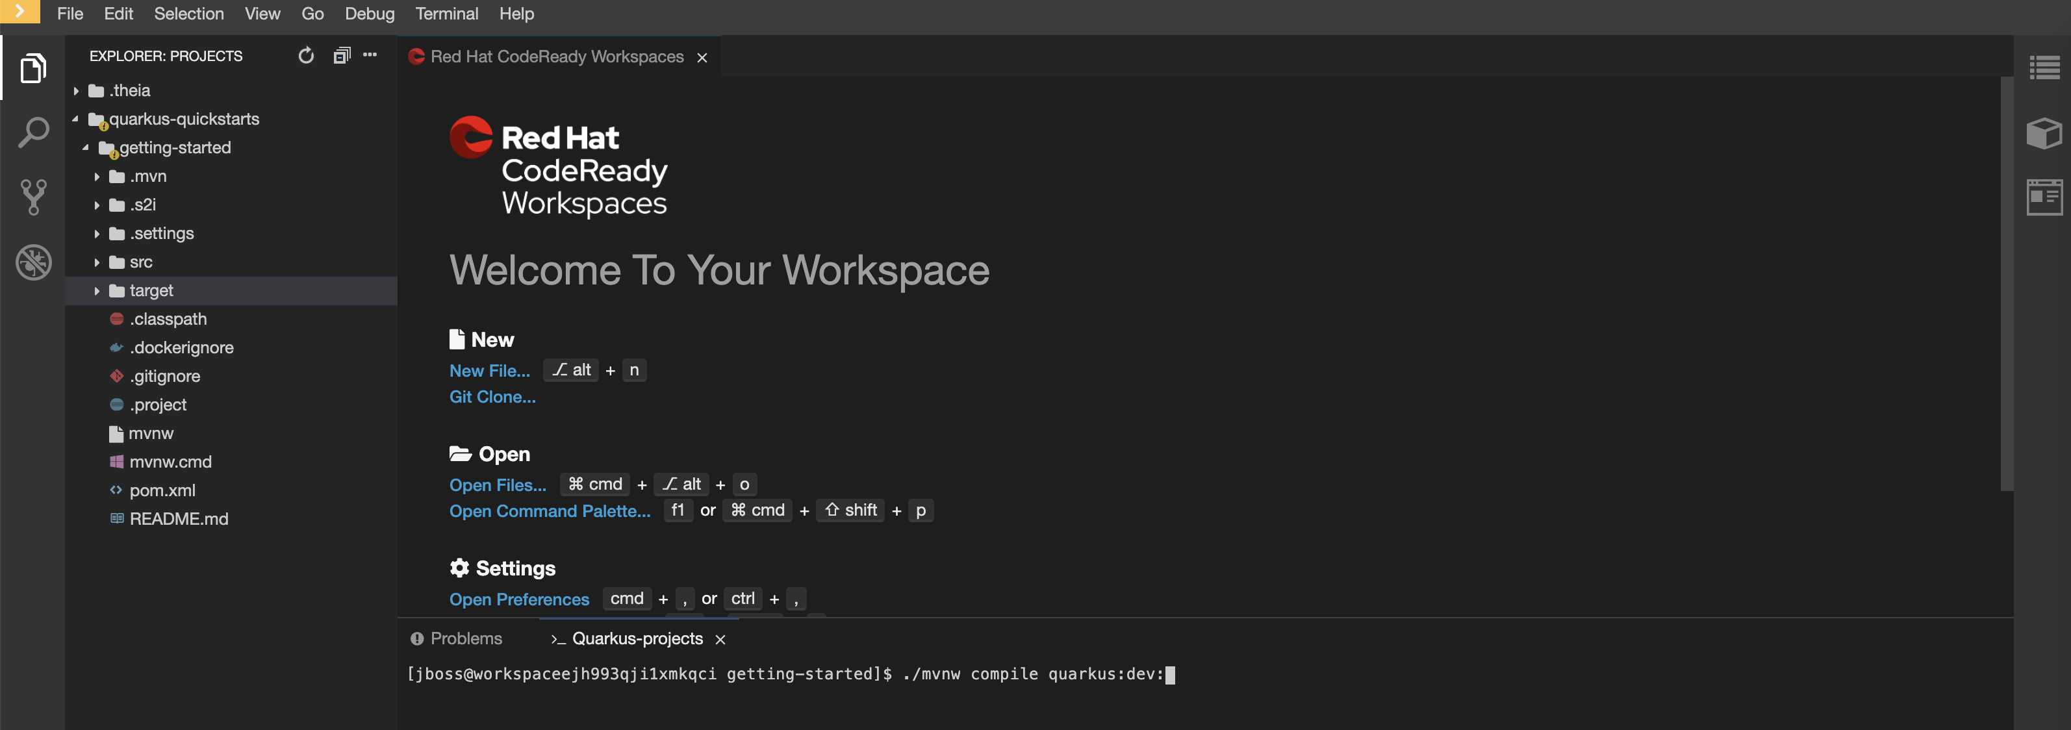Screen dimensions: 2071x730
Task: Click the editor vertical scrollbar
Action: 2006,283
